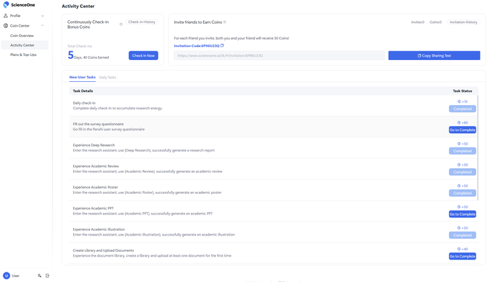This screenshot has height=282, width=492.
Task: Click the invitation link input field
Action: 279,55
